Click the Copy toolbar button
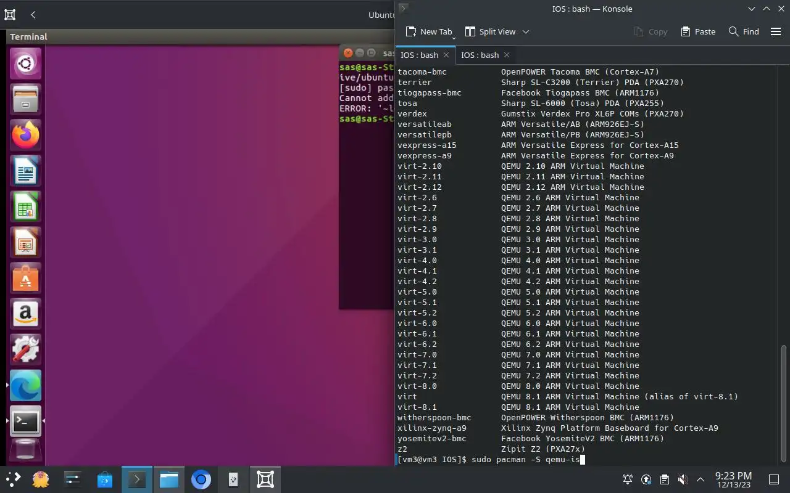This screenshot has width=790, height=493. pos(651,31)
